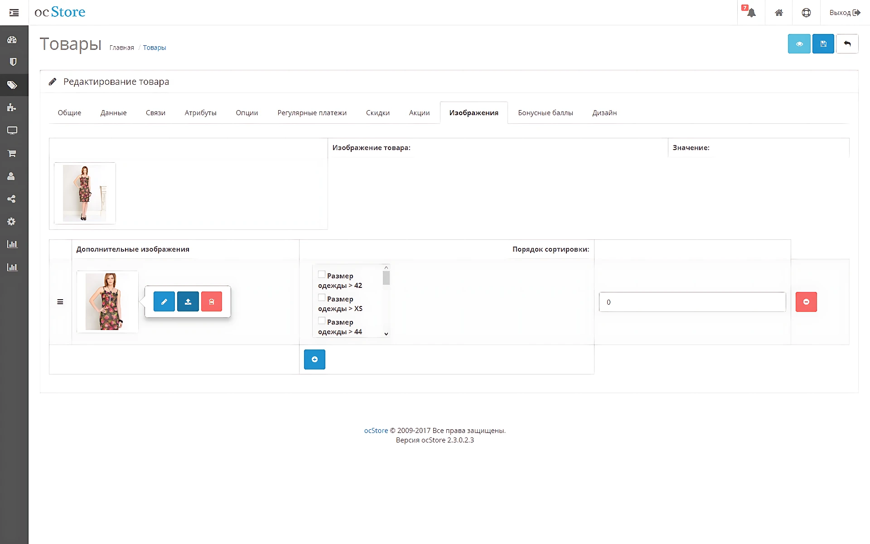Click the eye preview button

click(799, 44)
